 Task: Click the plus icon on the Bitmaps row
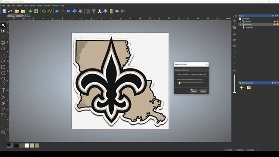coord(275,24)
